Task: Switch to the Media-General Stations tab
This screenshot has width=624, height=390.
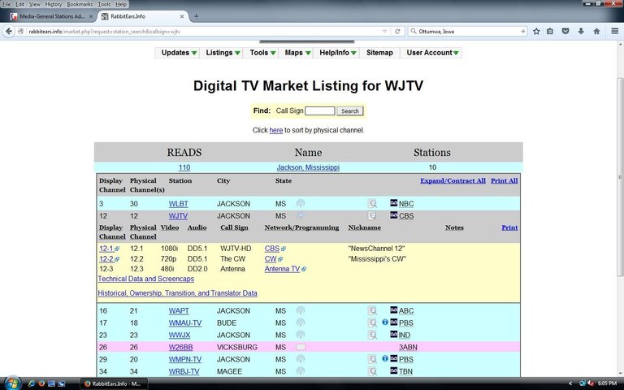Action: coord(50,16)
